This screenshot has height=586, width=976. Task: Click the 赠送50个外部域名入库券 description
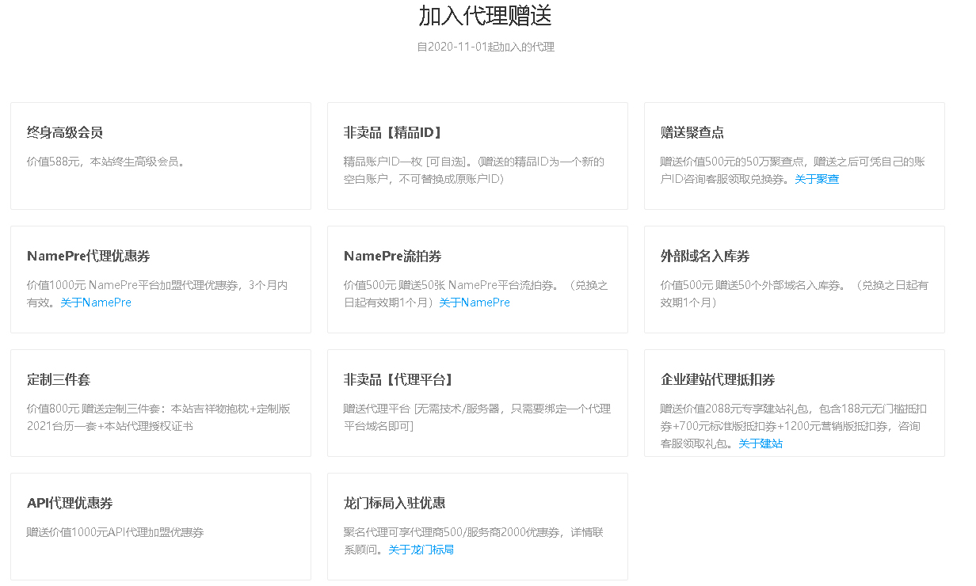click(795, 294)
